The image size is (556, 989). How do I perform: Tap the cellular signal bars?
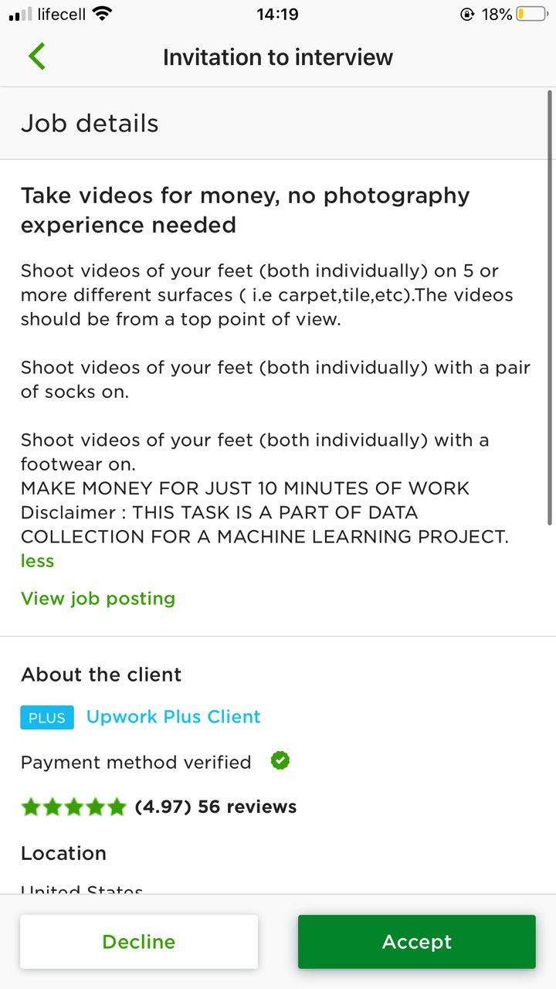pyautogui.click(x=20, y=14)
